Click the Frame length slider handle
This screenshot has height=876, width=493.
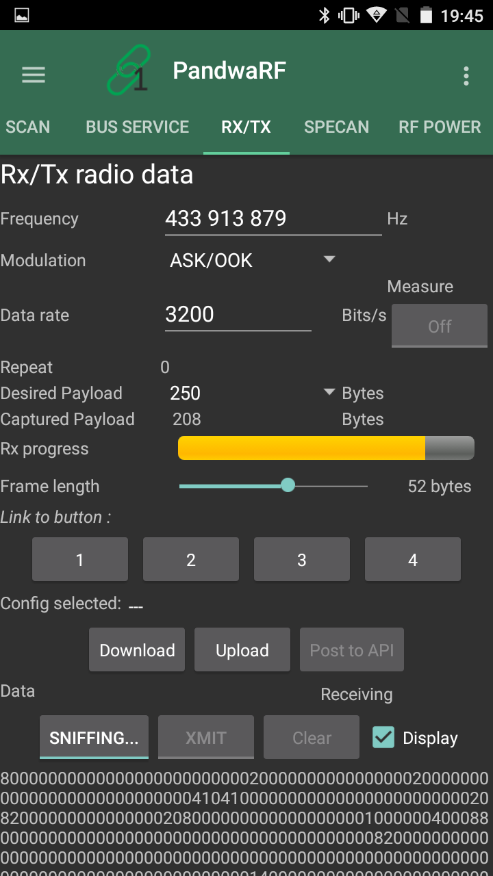tap(288, 486)
